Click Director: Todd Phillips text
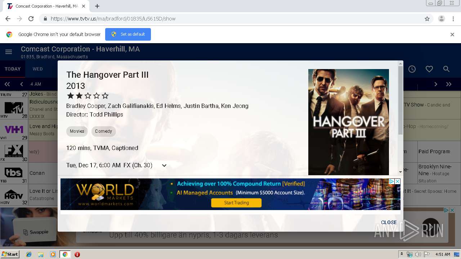The height and width of the screenshot is (259, 461). pos(95,114)
